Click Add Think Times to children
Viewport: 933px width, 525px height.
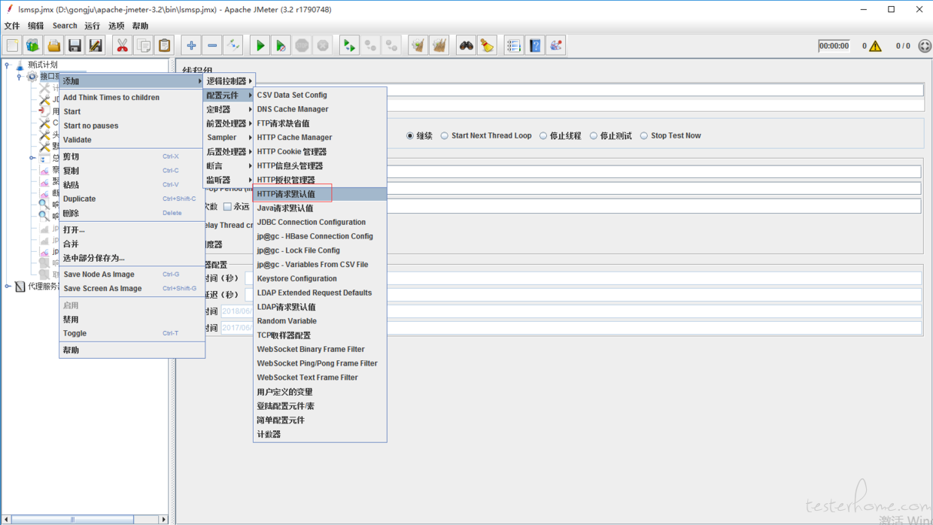132,98
